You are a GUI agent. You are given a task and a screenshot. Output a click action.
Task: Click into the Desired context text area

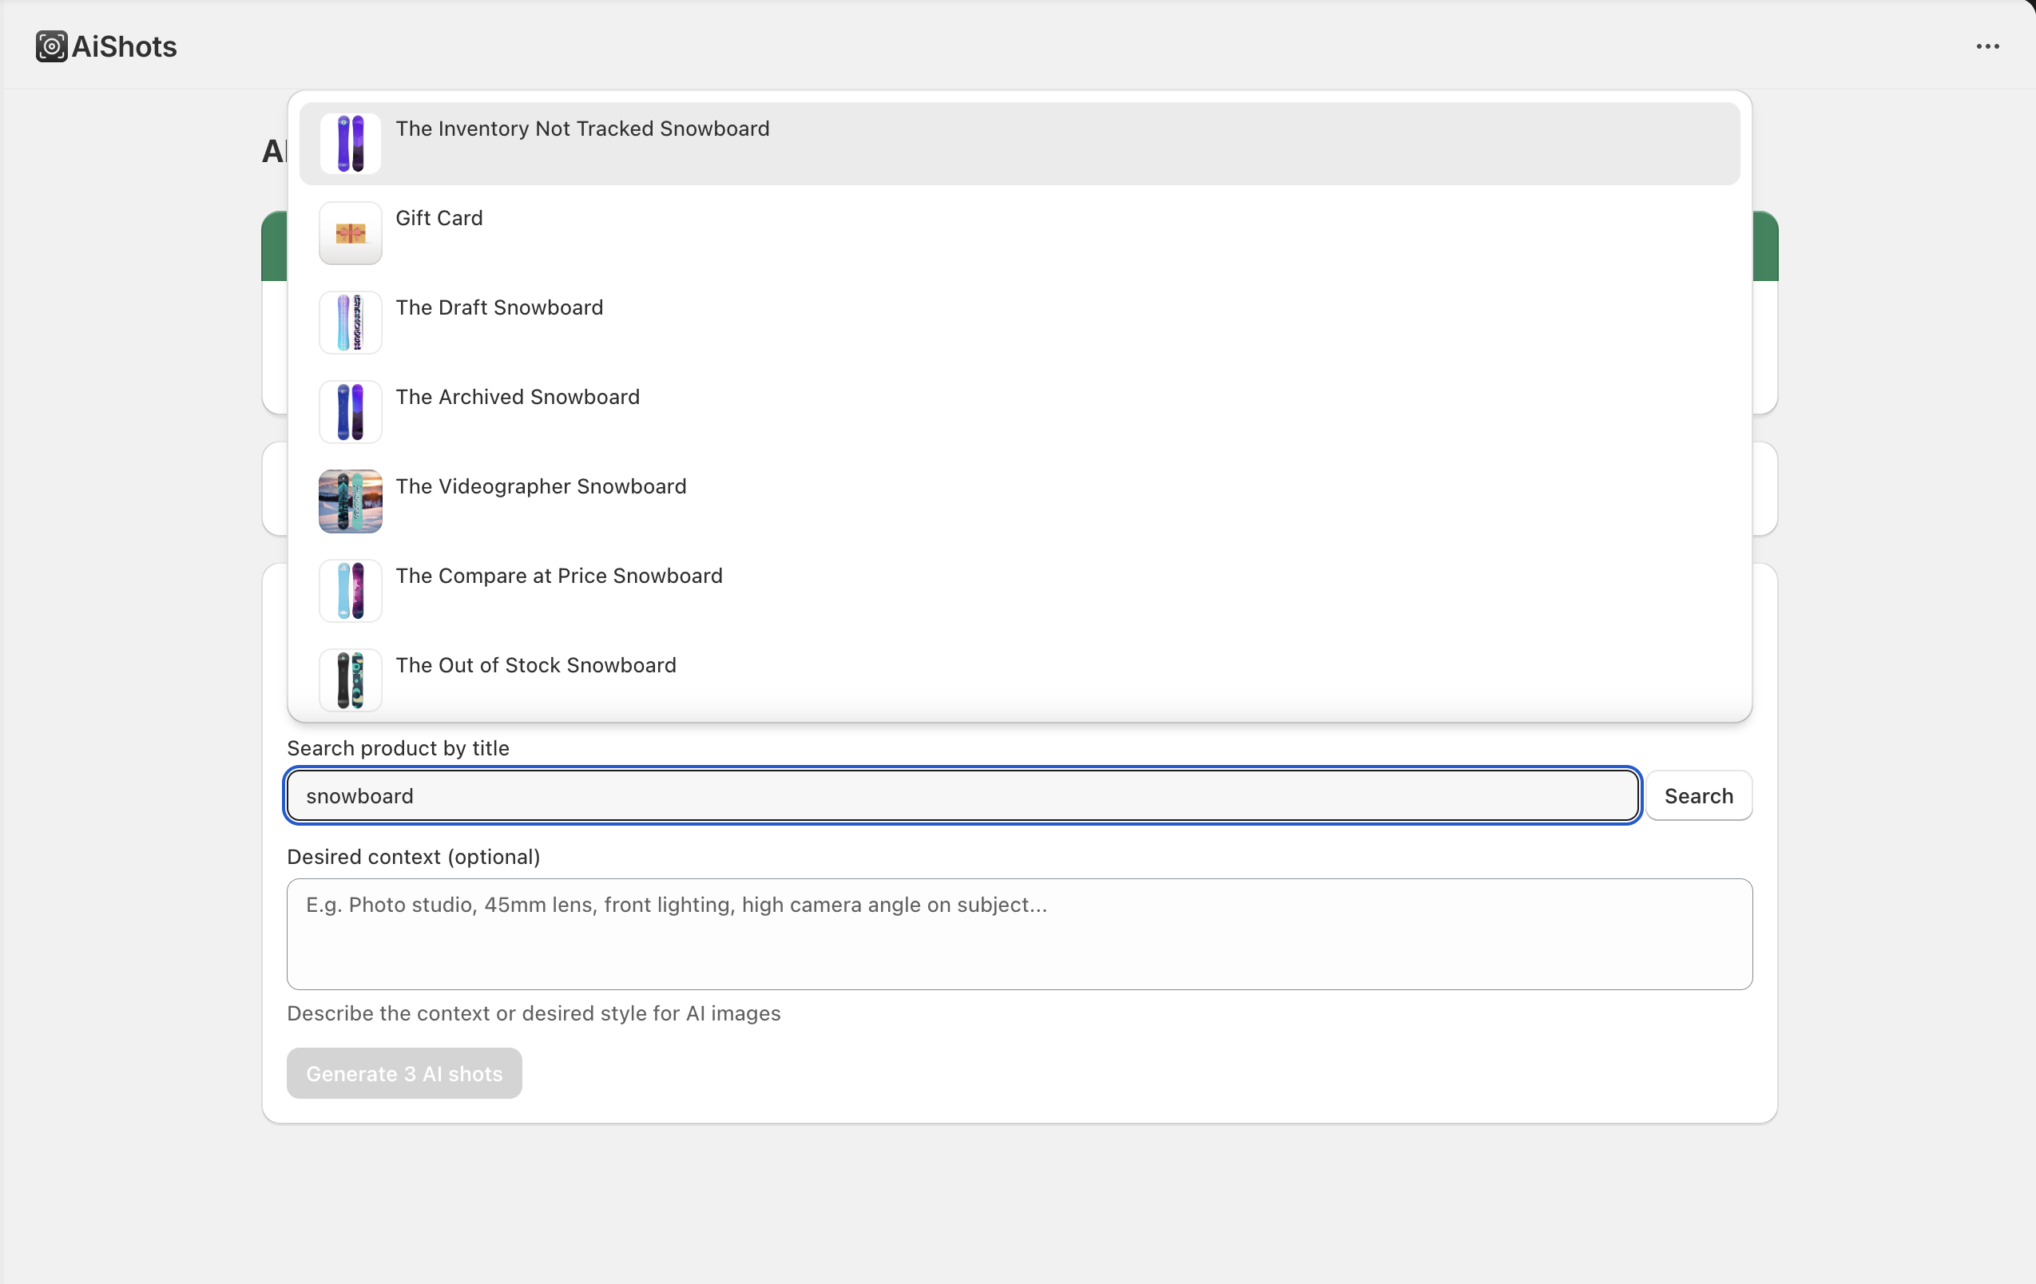coord(1019,934)
